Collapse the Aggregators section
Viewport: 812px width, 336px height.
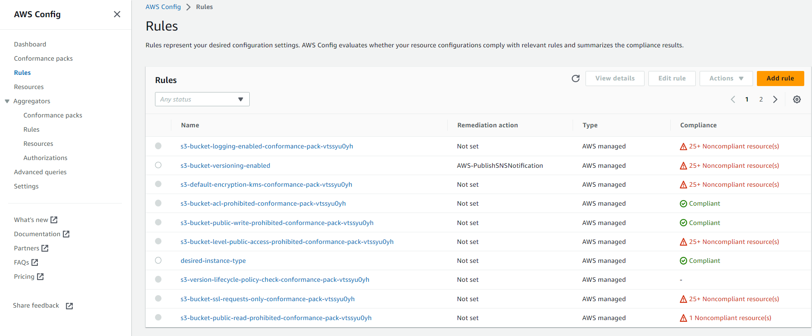click(x=7, y=102)
